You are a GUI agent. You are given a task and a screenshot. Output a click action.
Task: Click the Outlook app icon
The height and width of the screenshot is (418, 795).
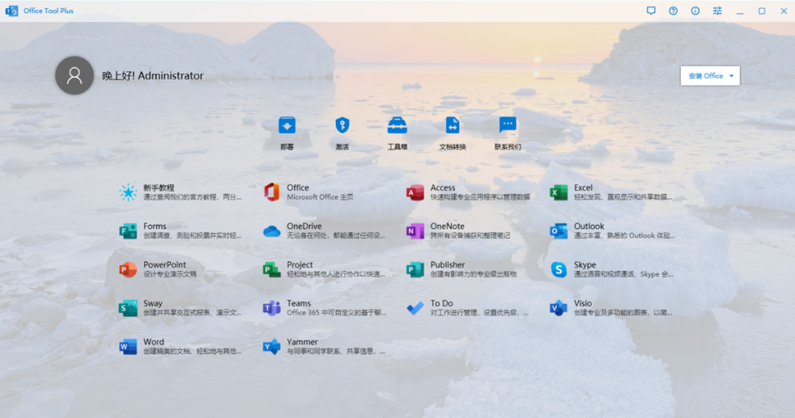coord(558,231)
